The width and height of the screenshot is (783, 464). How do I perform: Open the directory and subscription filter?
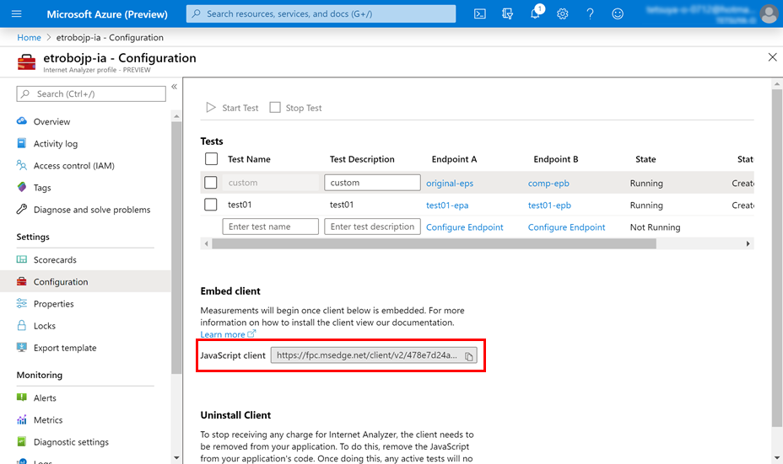[507, 14]
